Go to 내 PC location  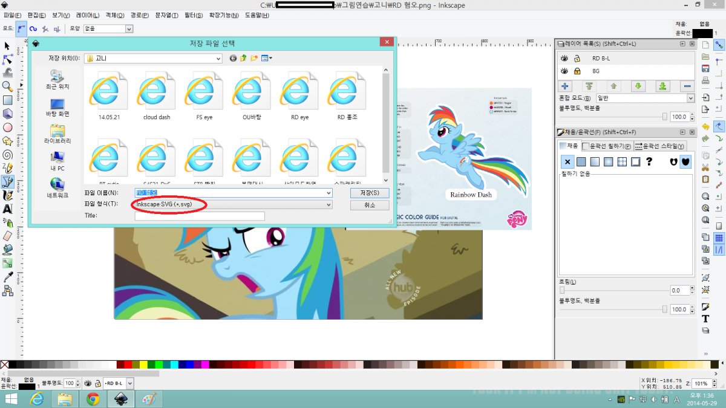pyautogui.click(x=57, y=161)
